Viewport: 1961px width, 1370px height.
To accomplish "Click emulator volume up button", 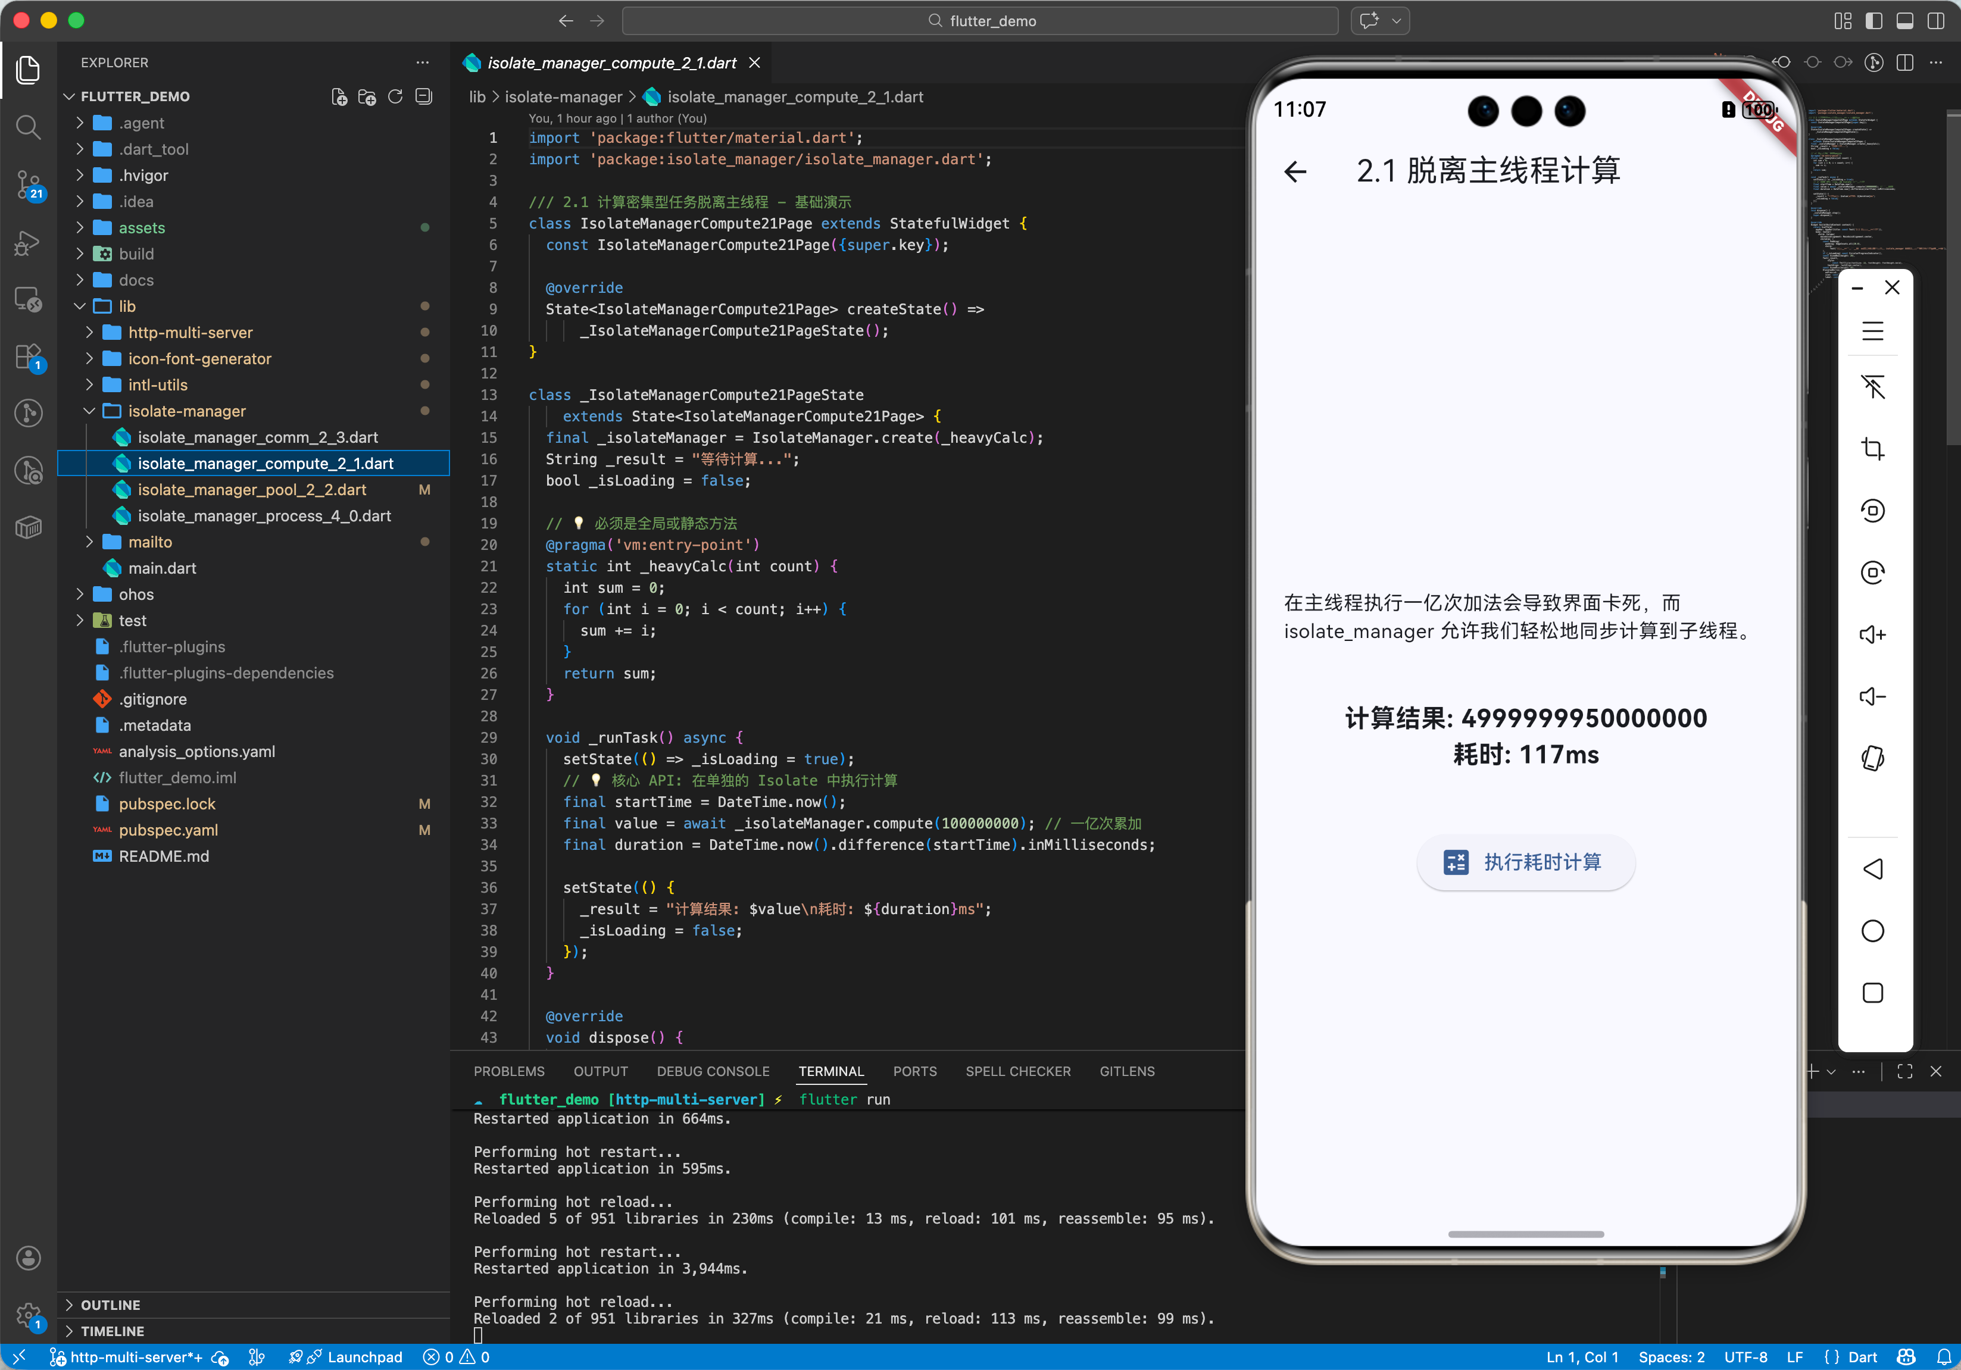I will (1872, 634).
